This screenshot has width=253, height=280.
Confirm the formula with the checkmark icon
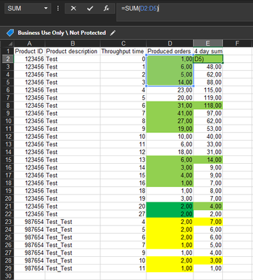[90, 8]
